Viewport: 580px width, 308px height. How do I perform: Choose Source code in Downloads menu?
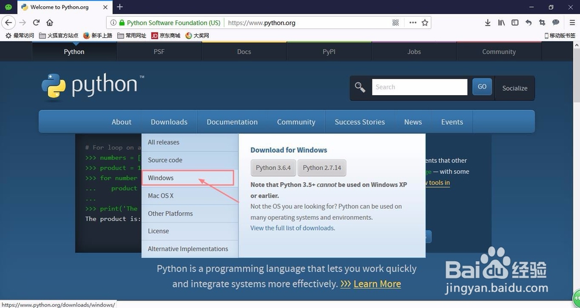pos(190,160)
